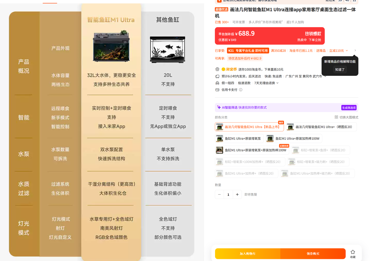Expand the 7天无理由退换 guarantee chevron
373x261 pixels.
[277, 83]
